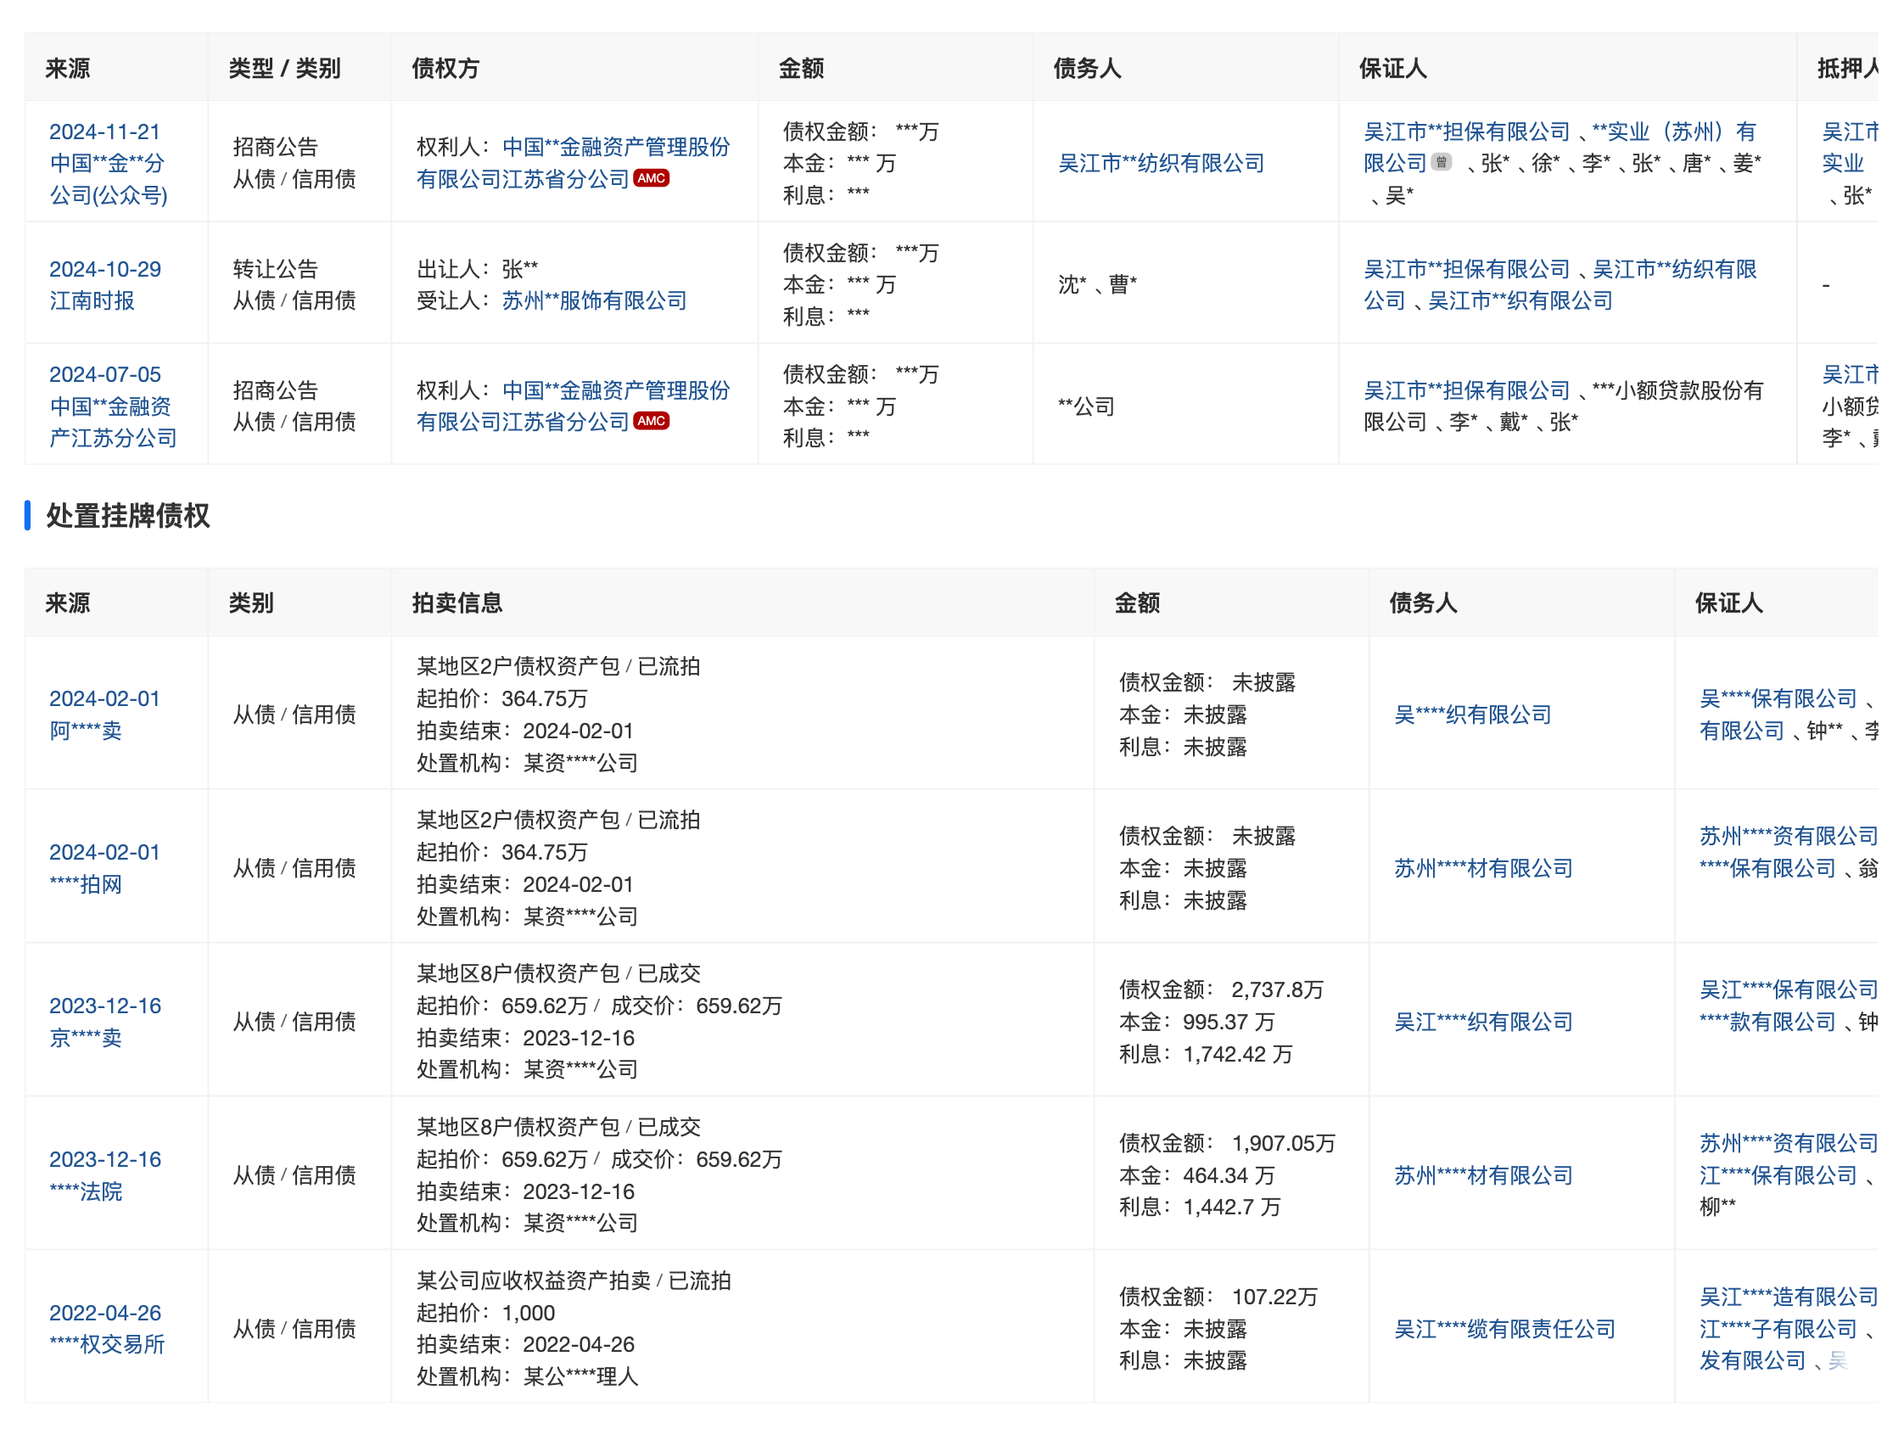Open guarantor 吴江市**织有限公司 in the 江南时报 row
Image resolution: width=1904 pixels, height=1446 pixels.
pos(1520,300)
